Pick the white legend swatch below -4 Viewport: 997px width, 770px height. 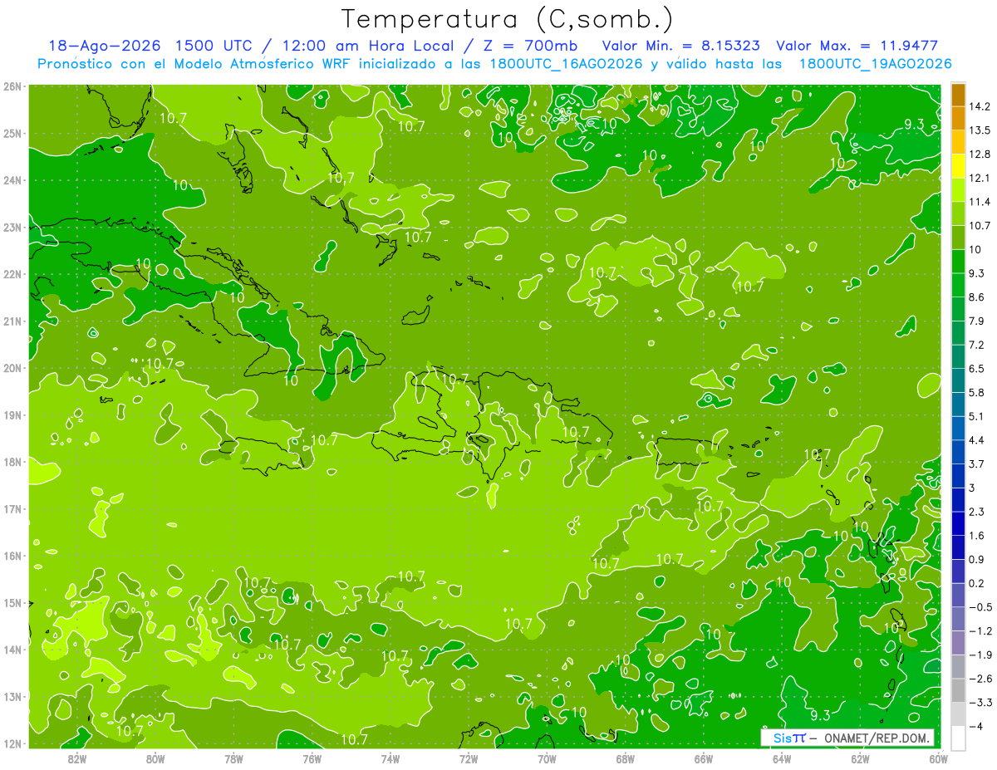(958, 737)
